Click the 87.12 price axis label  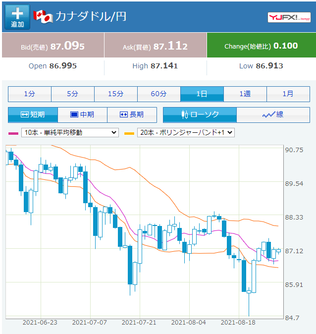294,251
